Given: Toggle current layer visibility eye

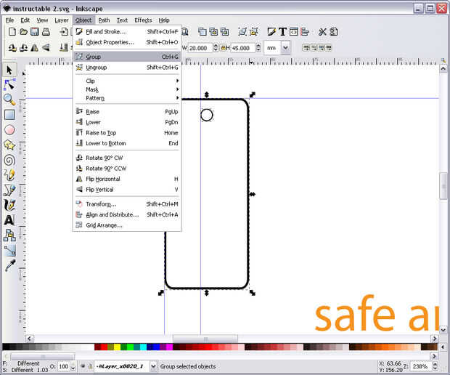Looking at the screenshot, I should click(x=83, y=366).
